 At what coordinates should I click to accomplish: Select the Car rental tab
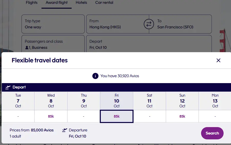click(104, 3)
